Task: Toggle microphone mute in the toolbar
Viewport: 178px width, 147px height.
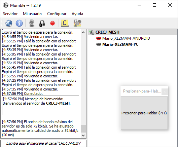Action: click(32, 23)
